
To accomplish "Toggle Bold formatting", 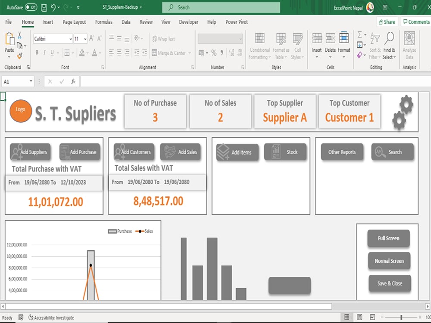I will (37, 53).
